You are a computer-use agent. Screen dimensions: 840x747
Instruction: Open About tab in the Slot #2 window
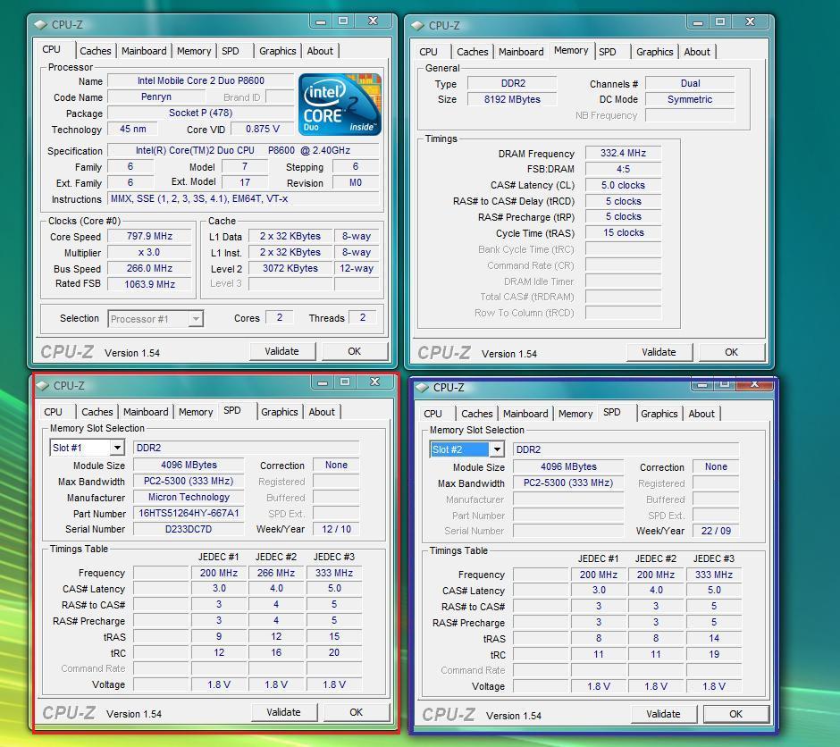tap(701, 414)
